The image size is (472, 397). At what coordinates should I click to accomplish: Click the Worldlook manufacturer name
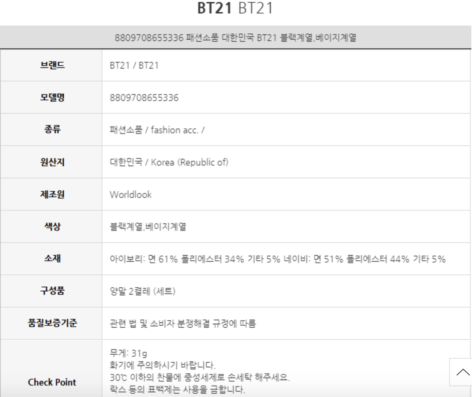pos(131,194)
